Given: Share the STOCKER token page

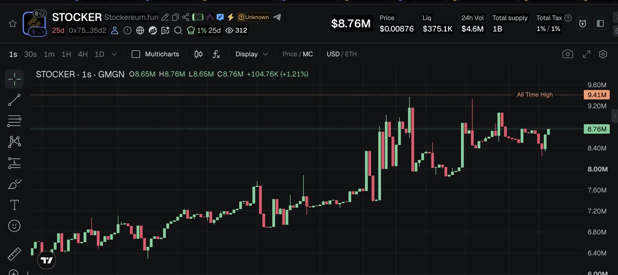Looking at the screenshot, I should click(x=185, y=17).
